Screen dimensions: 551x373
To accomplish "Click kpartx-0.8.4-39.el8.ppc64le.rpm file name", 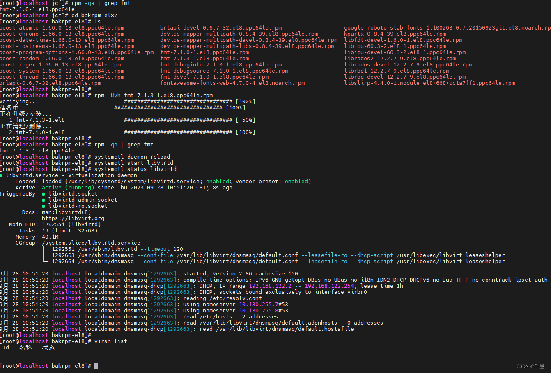I will (395, 34).
